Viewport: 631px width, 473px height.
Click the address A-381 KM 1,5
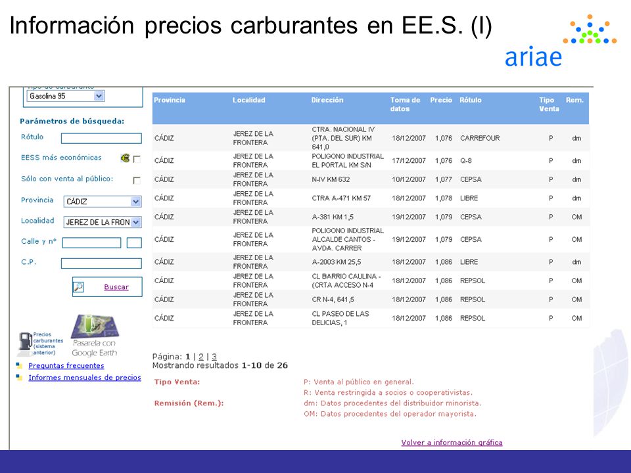333,217
